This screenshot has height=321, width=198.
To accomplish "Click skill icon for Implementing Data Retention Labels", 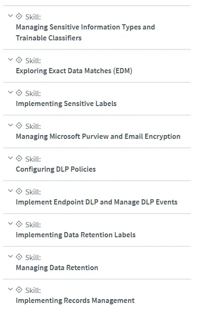I will point(19,224).
